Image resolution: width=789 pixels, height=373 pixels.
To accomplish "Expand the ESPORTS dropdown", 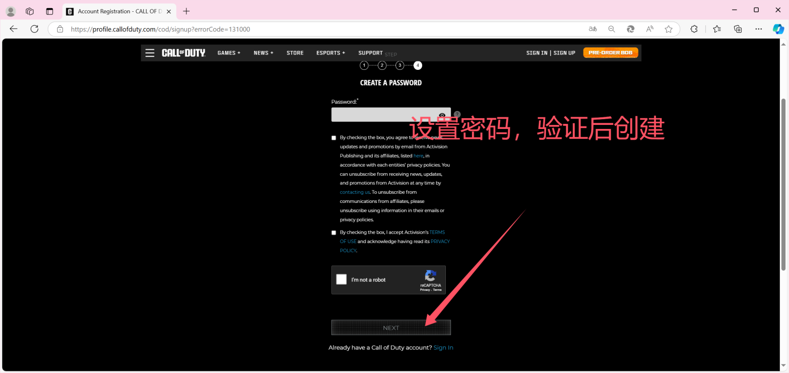I will coord(330,52).
